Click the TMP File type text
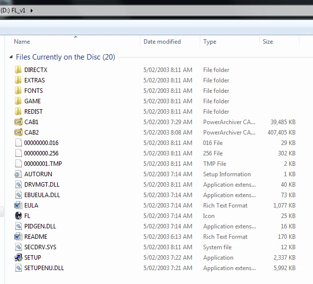Viewport: 313px width, 284px height. tap(215, 163)
